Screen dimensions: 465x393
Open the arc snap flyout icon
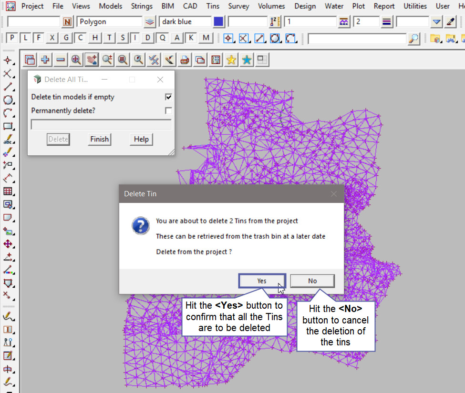click(x=291, y=38)
